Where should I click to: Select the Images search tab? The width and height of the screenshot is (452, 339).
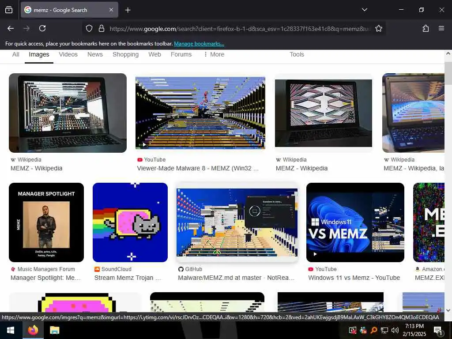click(39, 54)
